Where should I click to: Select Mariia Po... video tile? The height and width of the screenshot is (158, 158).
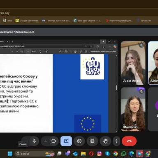pos(133,109)
